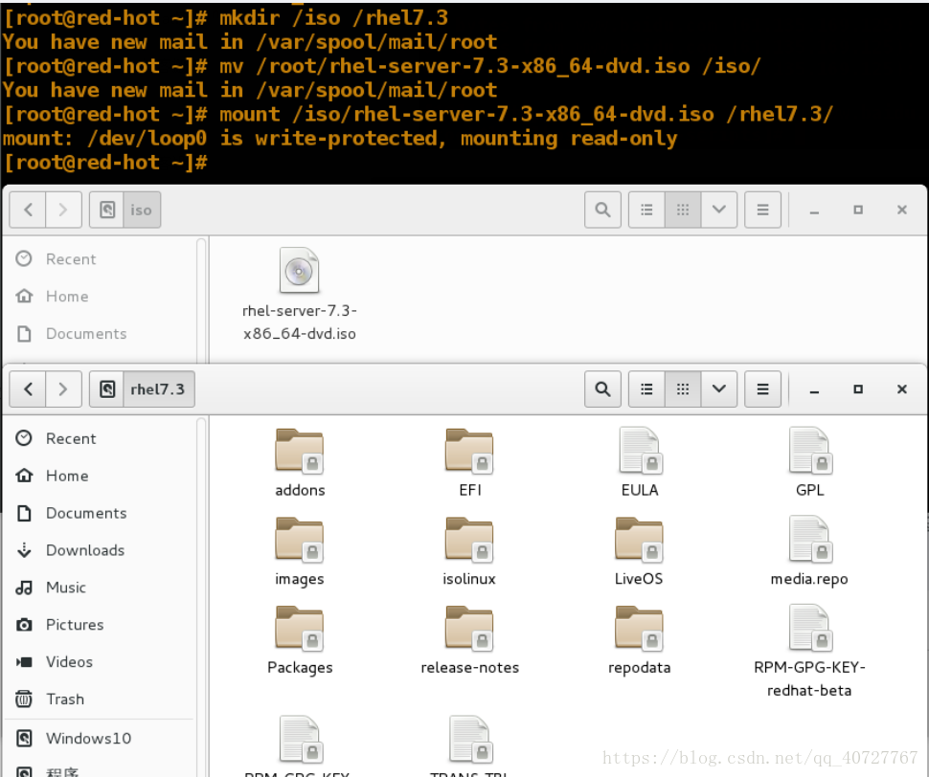Close the rhel7.3 window
Image resolution: width=929 pixels, height=777 pixels.
(902, 388)
